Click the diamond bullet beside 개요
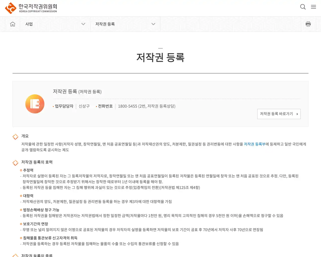The height and width of the screenshot is (257, 321). (15, 137)
